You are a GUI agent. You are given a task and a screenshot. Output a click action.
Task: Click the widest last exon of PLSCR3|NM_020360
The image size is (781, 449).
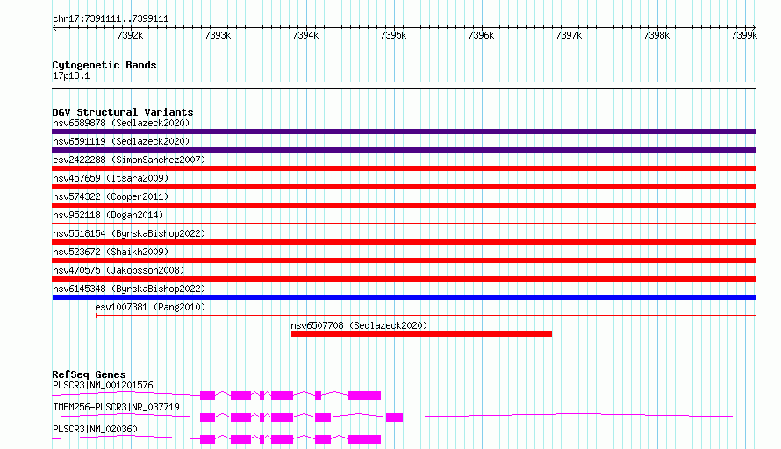point(364,439)
